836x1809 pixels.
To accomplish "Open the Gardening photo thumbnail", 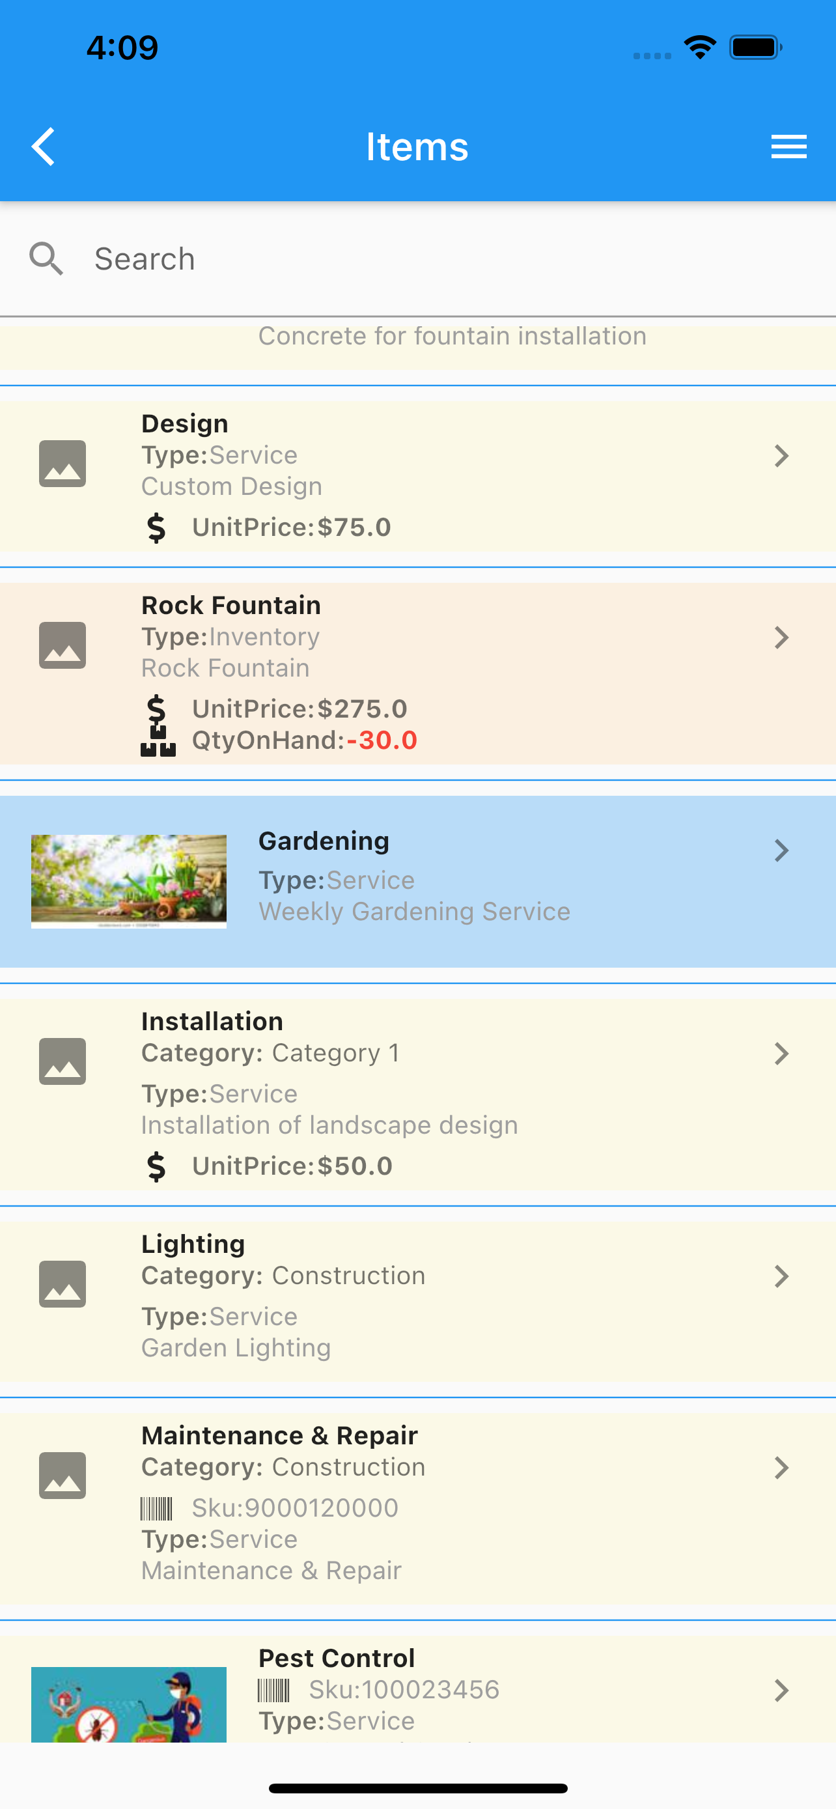I will [x=129, y=881].
